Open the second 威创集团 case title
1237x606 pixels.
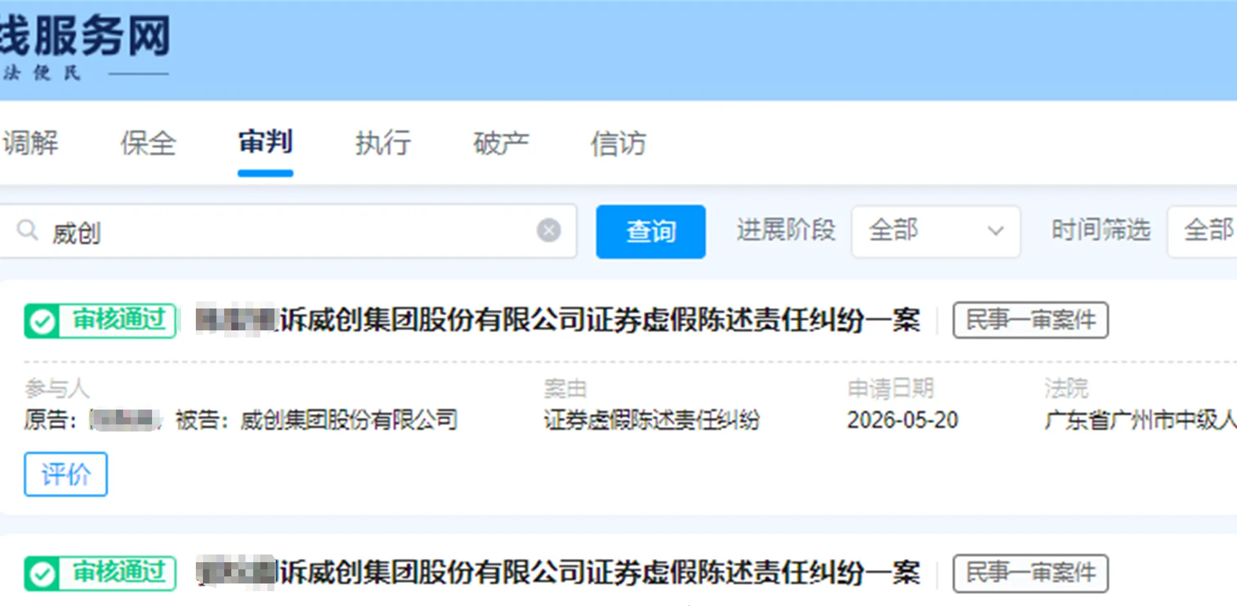tap(559, 573)
